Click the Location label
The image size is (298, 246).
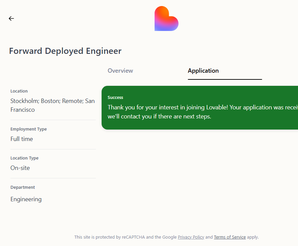19,91
